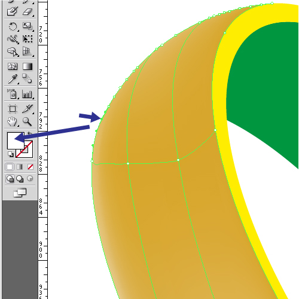Activate the Free Transform tool

tap(27, 39)
